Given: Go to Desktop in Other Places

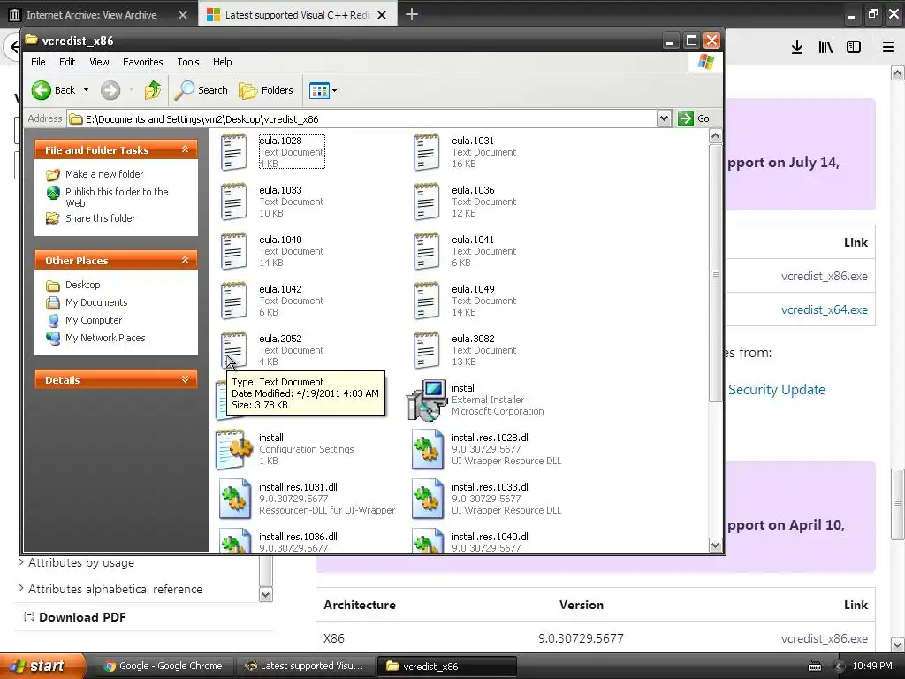Looking at the screenshot, I should (x=82, y=285).
